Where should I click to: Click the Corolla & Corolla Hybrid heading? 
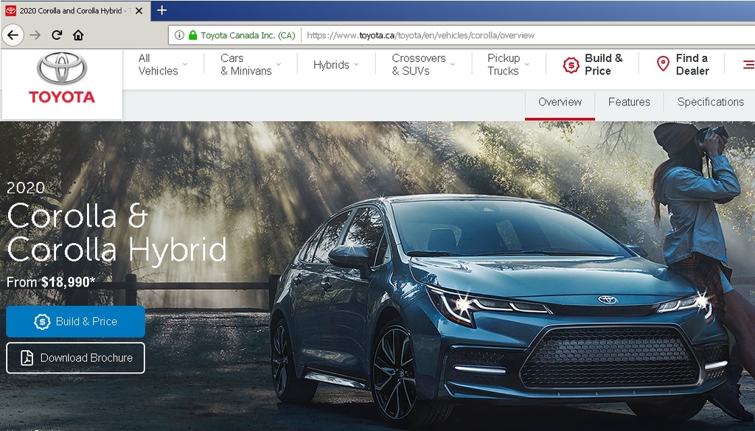[116, 232]
